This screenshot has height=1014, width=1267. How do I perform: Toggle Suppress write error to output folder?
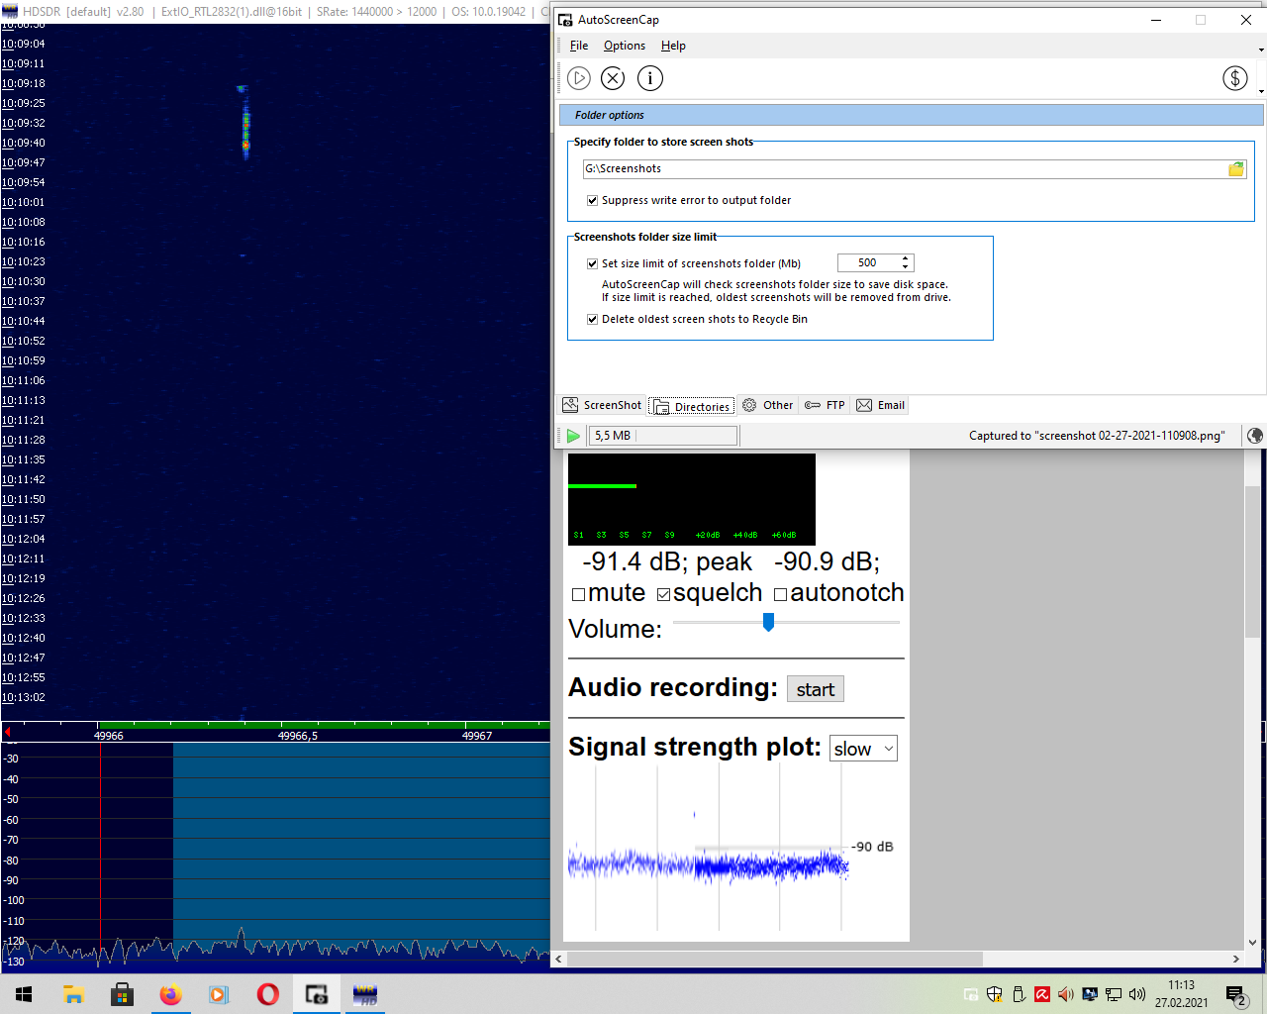point(592,200)
